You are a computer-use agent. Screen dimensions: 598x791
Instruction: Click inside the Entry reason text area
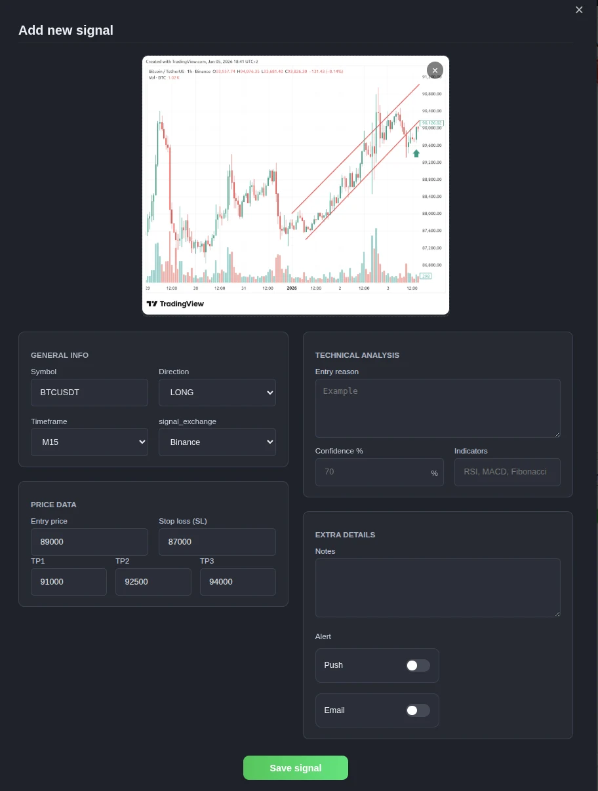[437, 406]
